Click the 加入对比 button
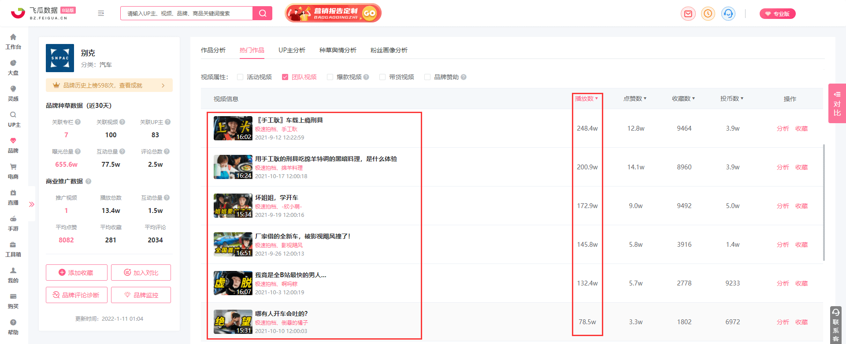This screenshot has height=344, width=846. pos(141,273)
